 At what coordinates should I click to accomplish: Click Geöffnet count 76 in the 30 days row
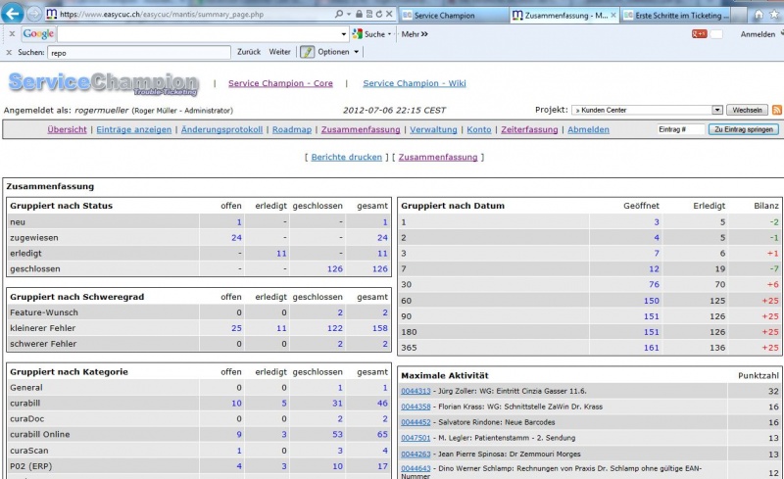click(x=654, y=284)
